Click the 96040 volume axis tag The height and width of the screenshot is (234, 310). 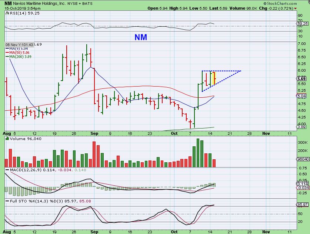coord(303,159)
